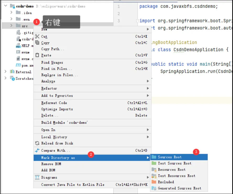Click 'package' keyword on line 1

pos(148,6)
